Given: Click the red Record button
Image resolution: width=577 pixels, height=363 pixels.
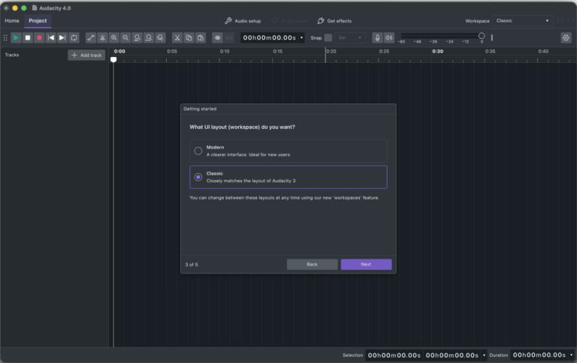Looking at the screenshot, I should tap(39, 37).
